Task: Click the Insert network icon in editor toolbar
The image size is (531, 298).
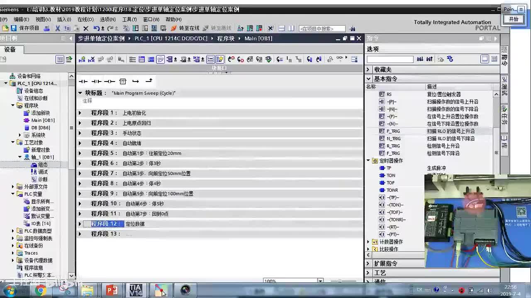Action: coord(82,59)
